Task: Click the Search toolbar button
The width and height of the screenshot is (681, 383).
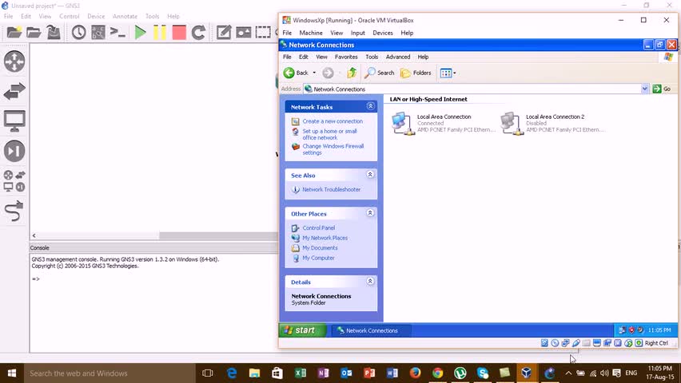Action: (x=380, y=73)
